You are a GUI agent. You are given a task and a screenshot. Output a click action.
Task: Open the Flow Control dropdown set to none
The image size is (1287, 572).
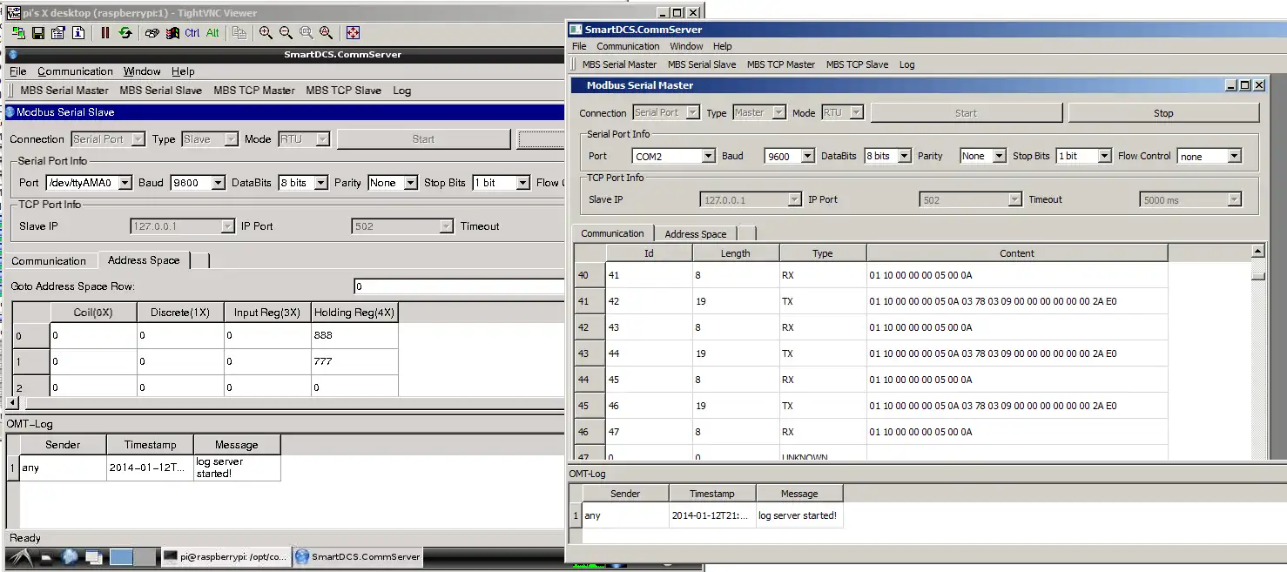pyautogui.click(x=1234, y=157)
